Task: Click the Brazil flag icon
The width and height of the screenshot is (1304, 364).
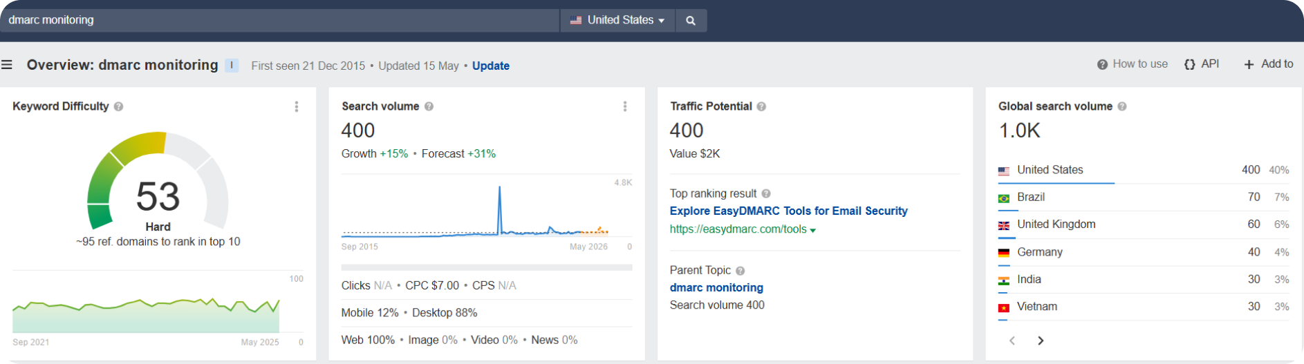Action: 1004,198
